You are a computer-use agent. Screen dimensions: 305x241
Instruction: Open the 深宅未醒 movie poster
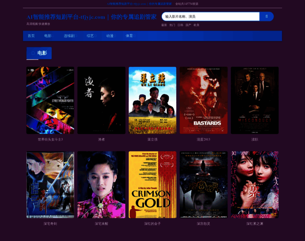point(102,185)
